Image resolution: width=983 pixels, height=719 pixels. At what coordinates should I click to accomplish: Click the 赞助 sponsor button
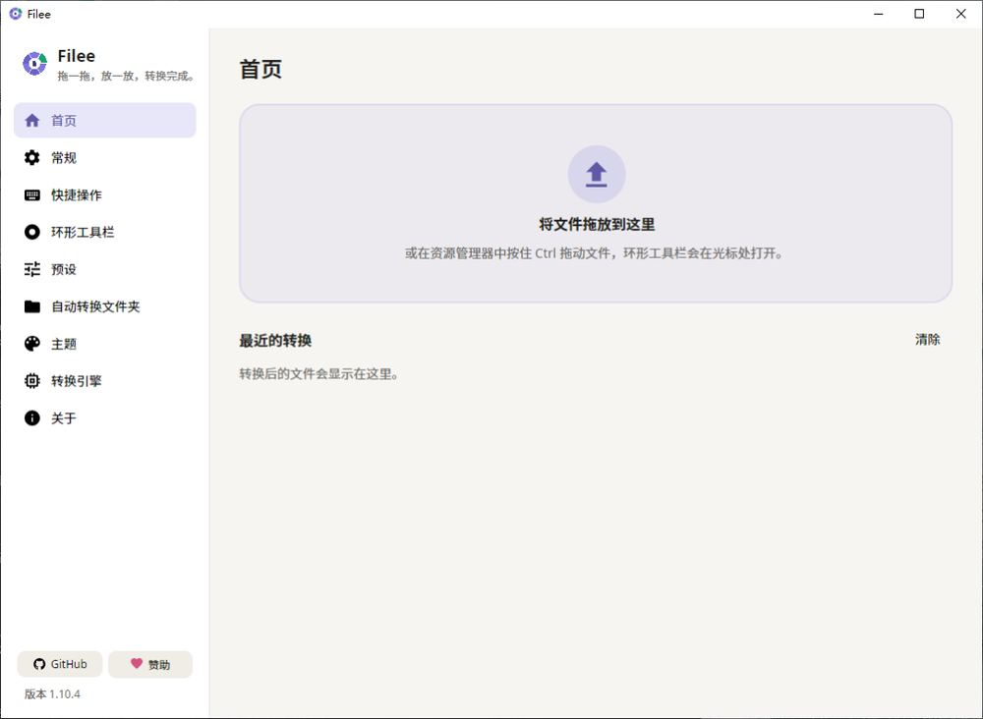pos(150,665)
